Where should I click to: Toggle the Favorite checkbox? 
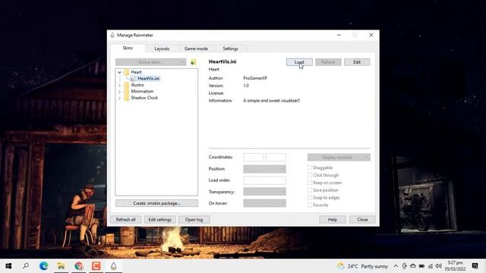coord(310,205)
